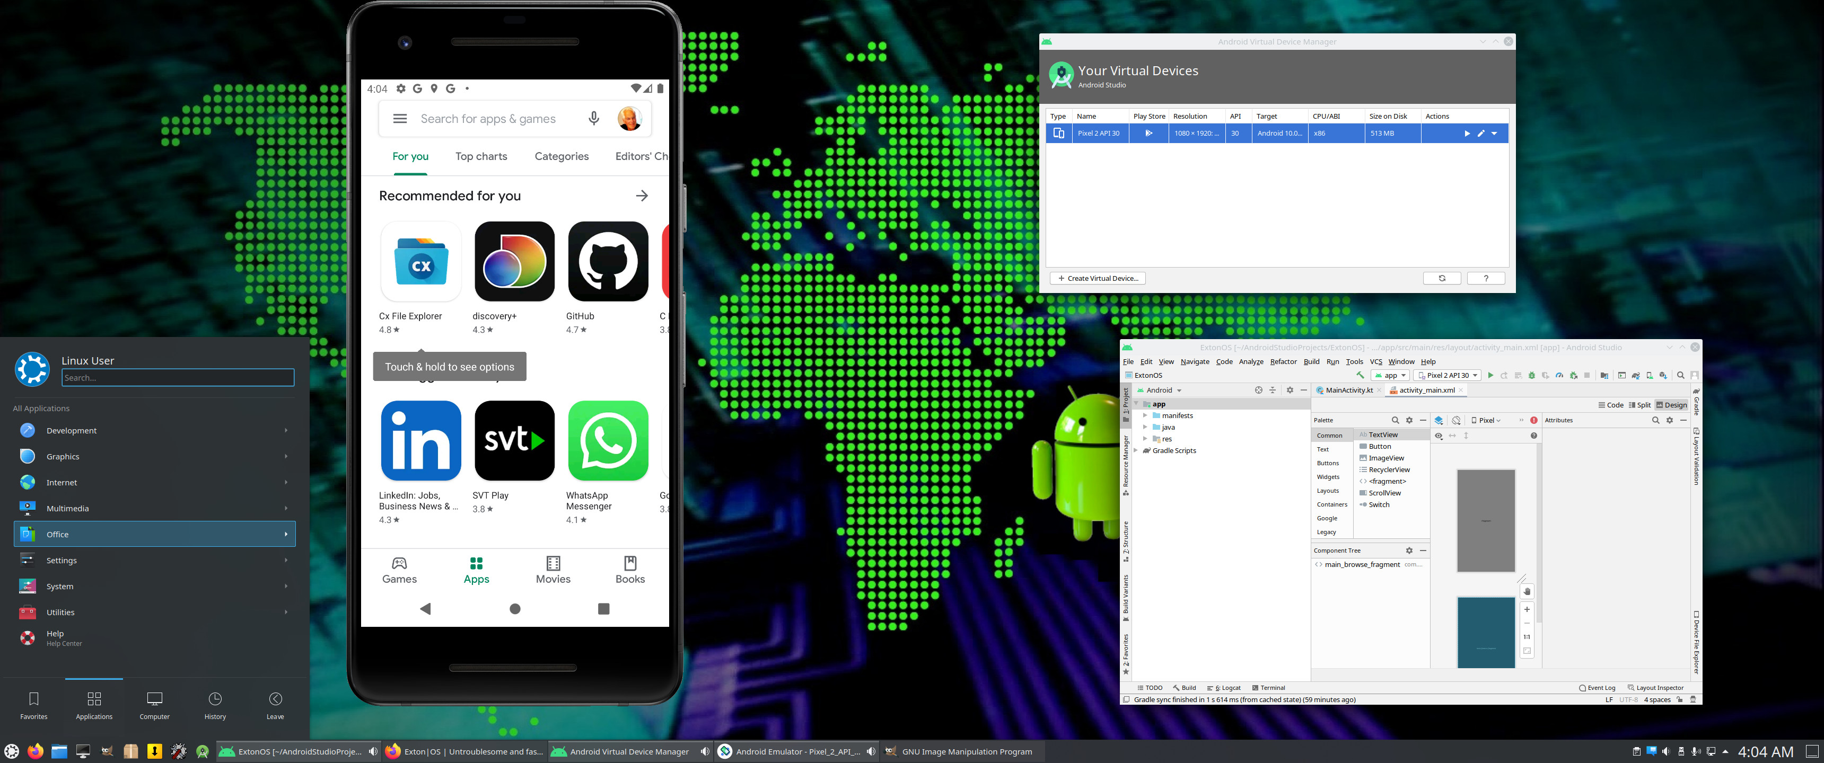Refresh the virtual devices list in AVD Manager
Screen dimensions: 1824x763
(1442, 278)
